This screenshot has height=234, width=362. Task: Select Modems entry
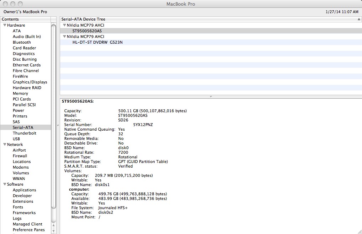click(21, 167)
